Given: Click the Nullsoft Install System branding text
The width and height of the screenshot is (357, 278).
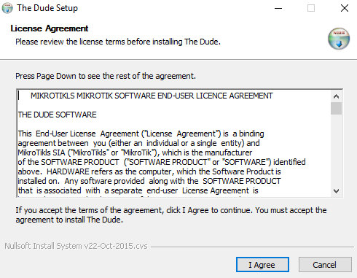Looking at the screenshot, I should (76, 246).
